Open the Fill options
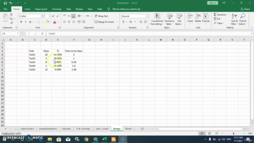 (218, 19)
